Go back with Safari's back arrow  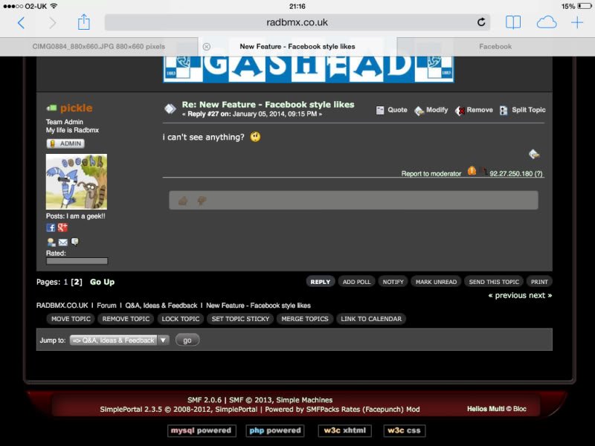pyautogui.click(x=22, y=23)
